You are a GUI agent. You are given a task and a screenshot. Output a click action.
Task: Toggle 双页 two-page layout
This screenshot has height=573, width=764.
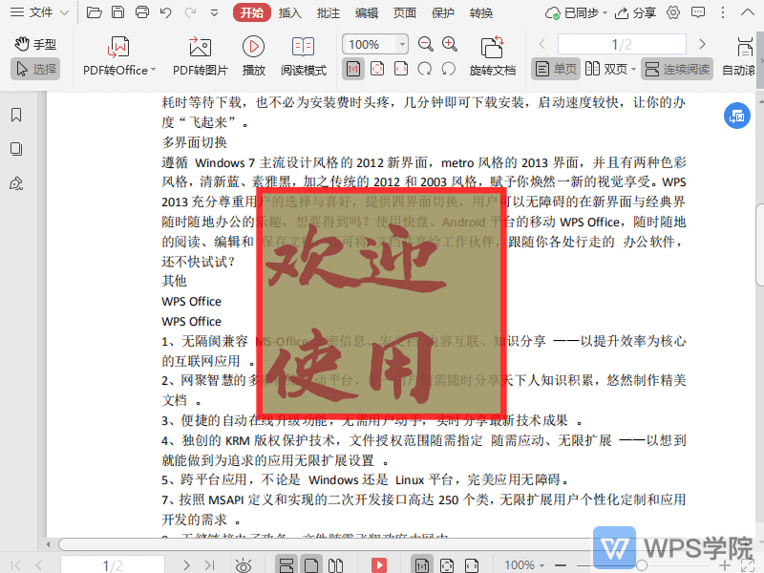[x=609, y=68]
